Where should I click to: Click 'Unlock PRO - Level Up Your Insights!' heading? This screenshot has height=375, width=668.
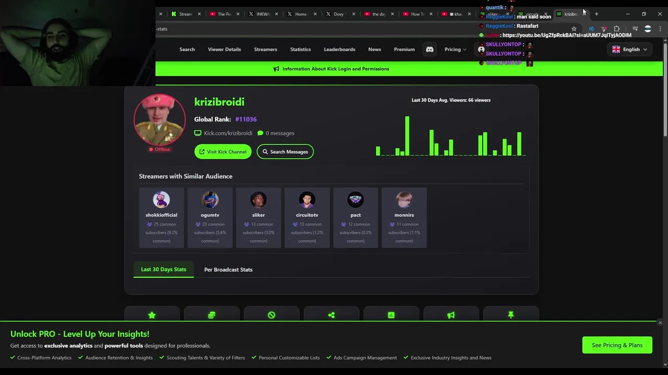pyautogui.click(x=80, y=334)
